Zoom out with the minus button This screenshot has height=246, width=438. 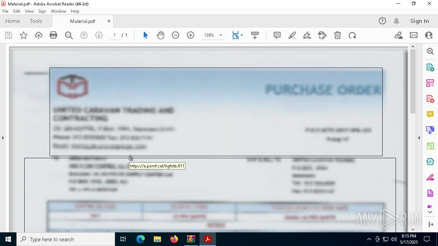tap(176, 35)
